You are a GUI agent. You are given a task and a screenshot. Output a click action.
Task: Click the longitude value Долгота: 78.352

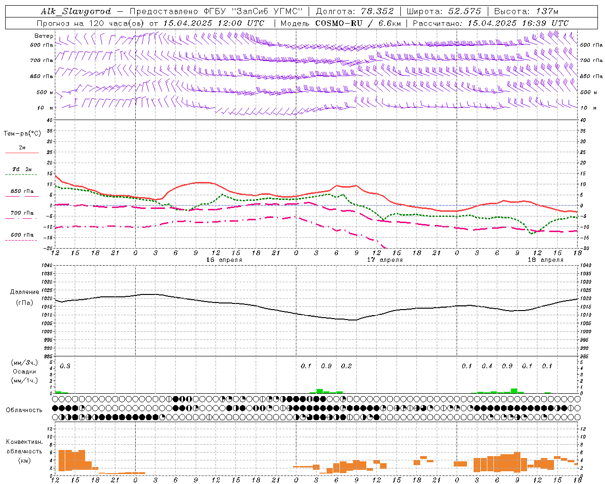(354, 11)
